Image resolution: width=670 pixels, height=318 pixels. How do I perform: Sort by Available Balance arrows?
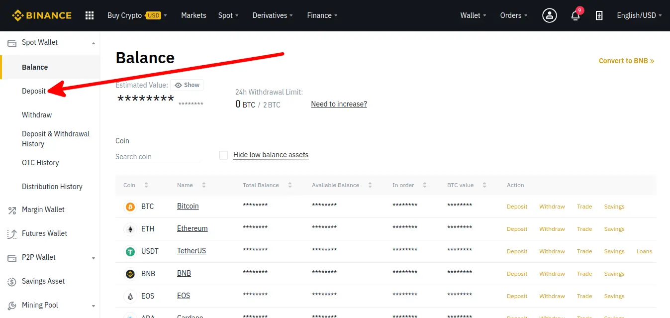tap(370, 185)
